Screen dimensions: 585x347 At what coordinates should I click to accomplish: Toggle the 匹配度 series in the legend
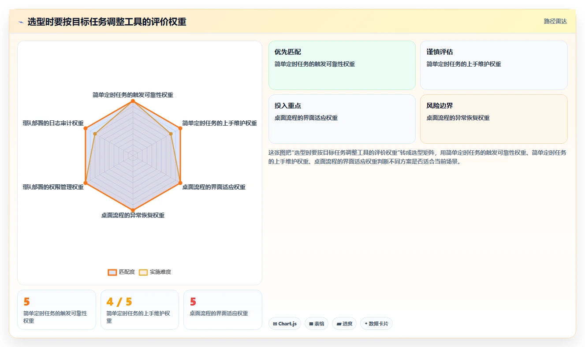click(121, 272)
